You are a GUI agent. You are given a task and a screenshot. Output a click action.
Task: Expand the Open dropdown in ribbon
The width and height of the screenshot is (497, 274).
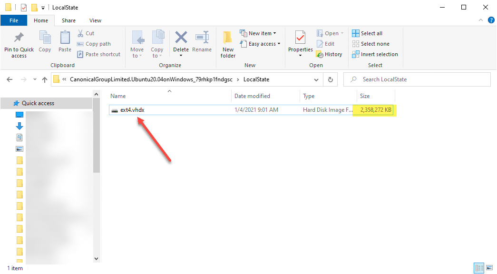point(330,33)
